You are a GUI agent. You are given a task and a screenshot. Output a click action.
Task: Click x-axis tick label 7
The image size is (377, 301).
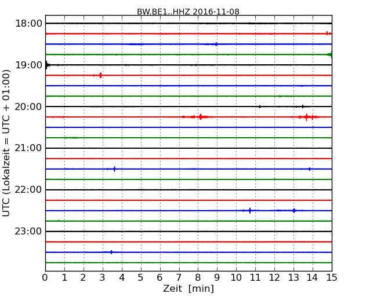pyautogui.click(x=179, y=278)
